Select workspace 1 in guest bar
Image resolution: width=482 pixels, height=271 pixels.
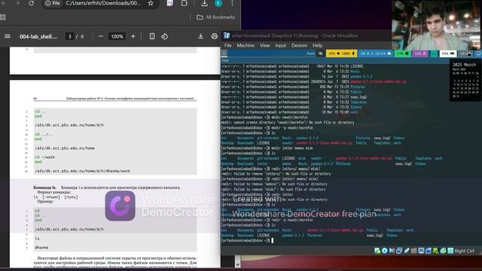pyautogui.click(x=224, y=53)
